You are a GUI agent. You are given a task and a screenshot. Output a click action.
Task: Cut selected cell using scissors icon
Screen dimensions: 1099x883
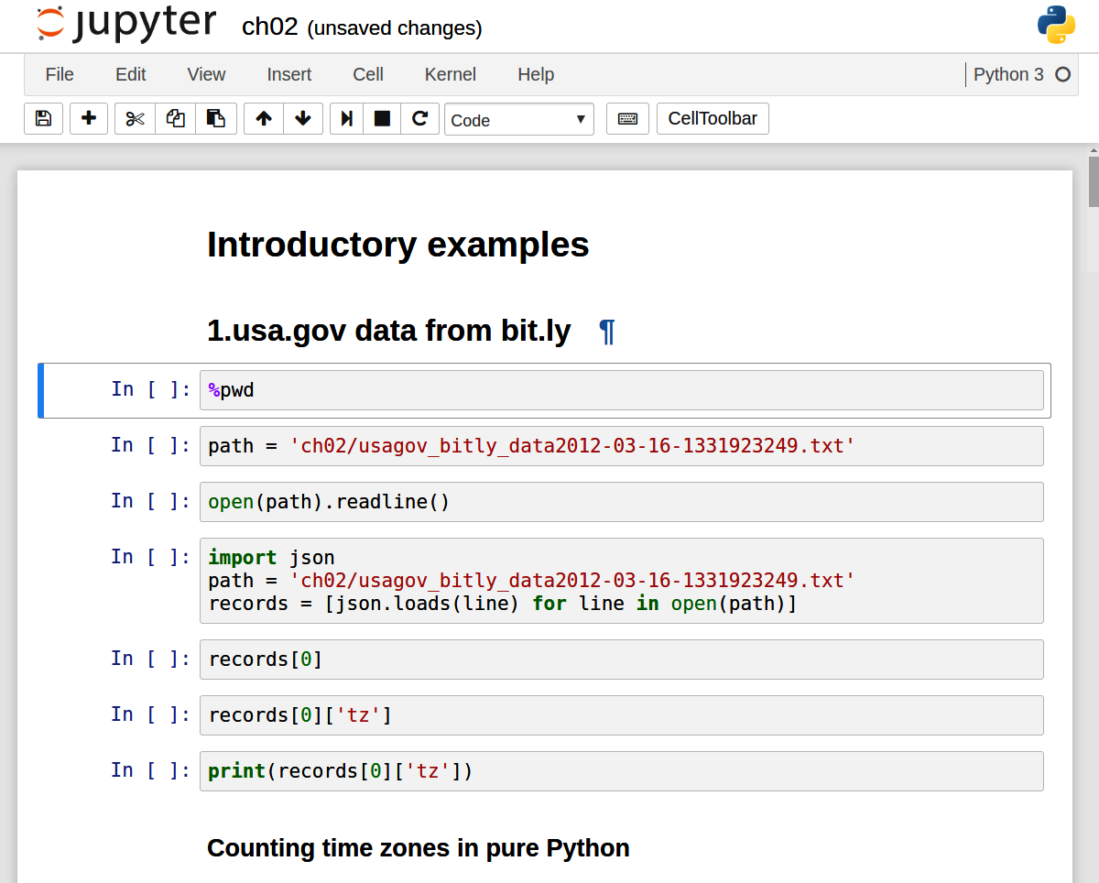click(x=135, y=119)
